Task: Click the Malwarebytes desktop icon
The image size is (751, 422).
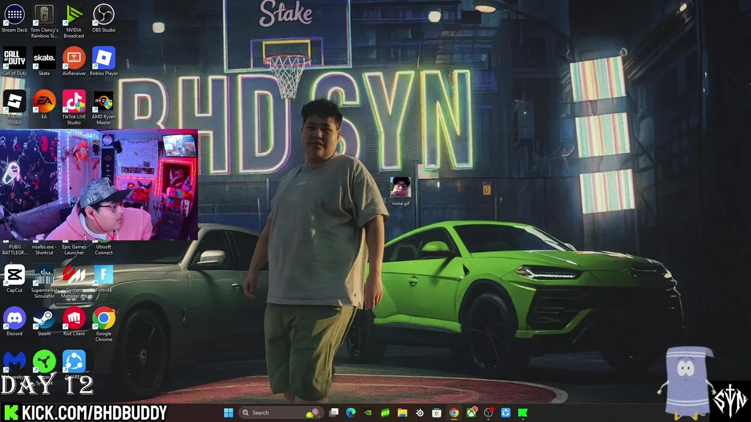Action: pyautogui.click(x=15, y=362)
